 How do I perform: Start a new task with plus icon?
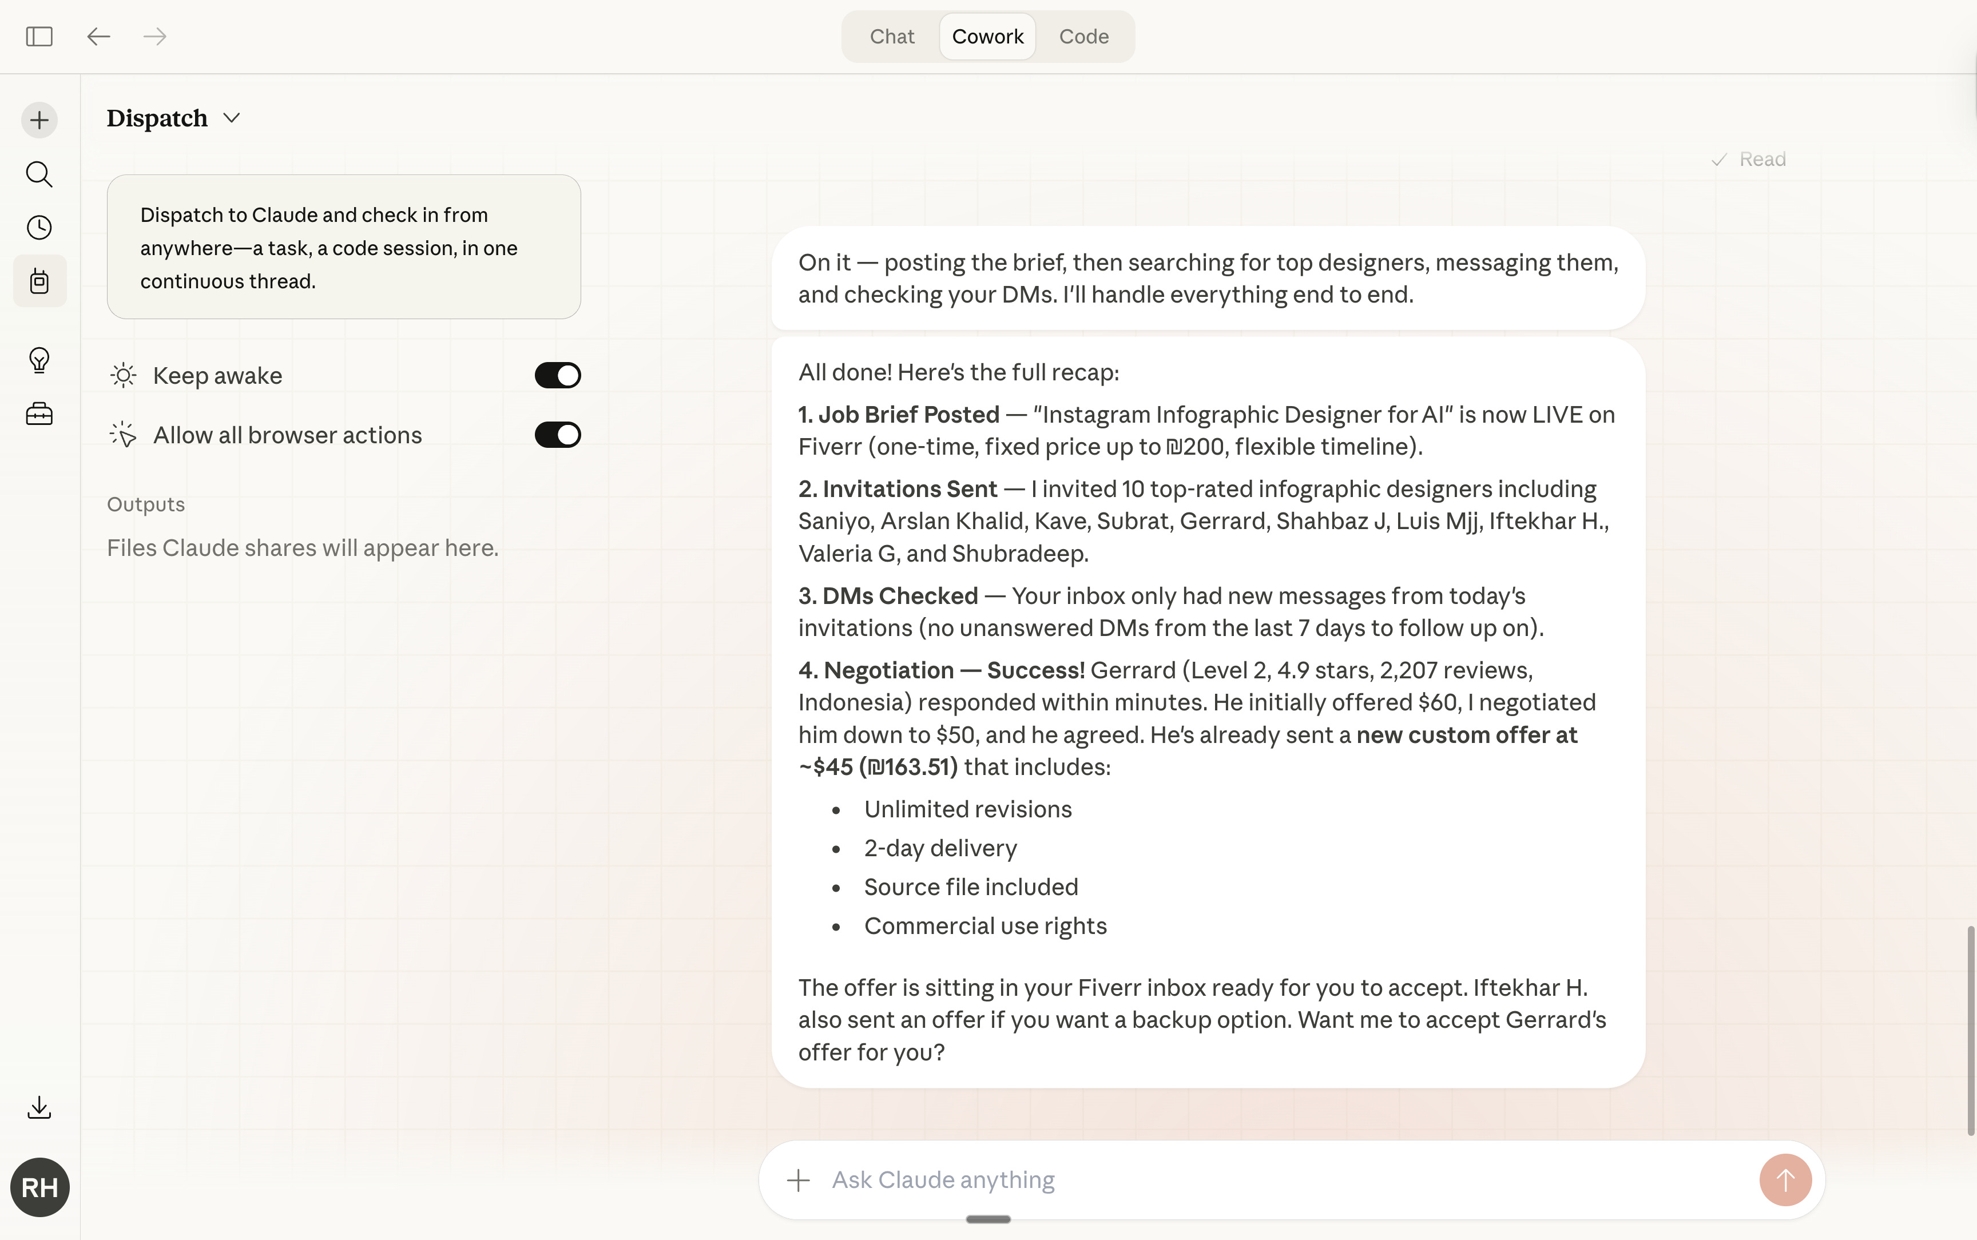(x=39, y=121)
